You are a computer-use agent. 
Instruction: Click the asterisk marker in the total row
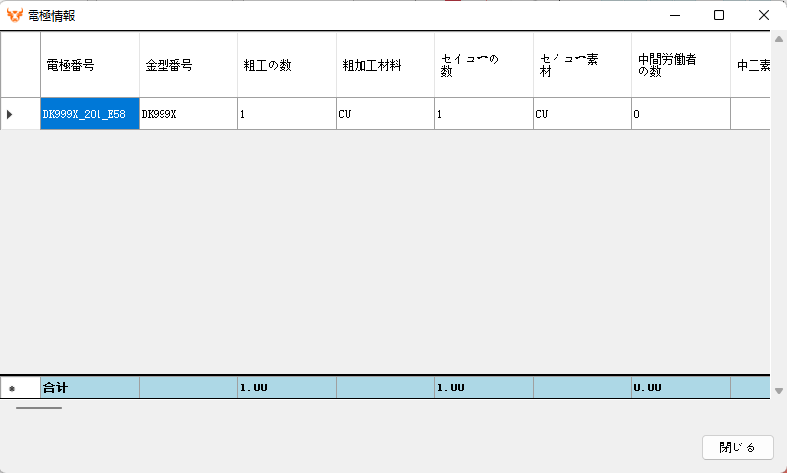coord(12,388)
